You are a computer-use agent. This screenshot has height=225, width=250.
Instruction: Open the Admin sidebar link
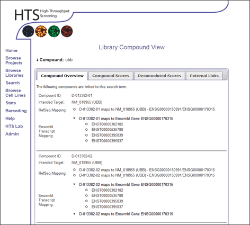(x=12, y=134)
